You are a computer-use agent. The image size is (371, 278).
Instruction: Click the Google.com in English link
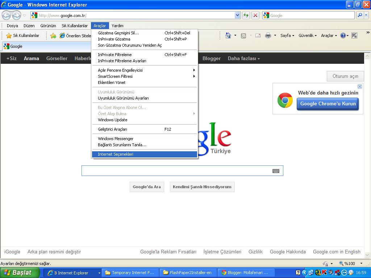(337, 252)
